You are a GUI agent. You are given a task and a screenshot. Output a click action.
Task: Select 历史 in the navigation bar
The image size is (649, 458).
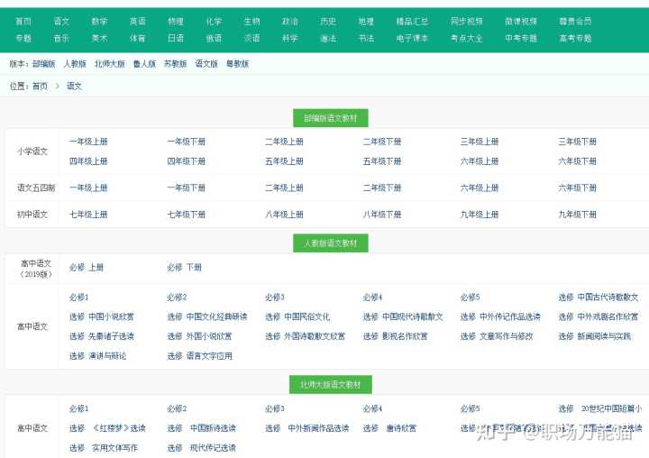pyautogui.click(x=328, y=21)
